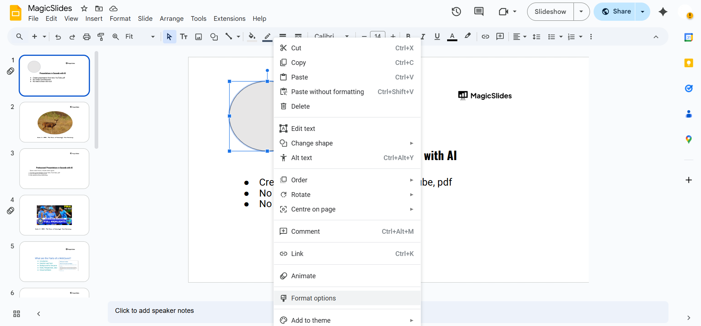Open version history clock icon

[456, 12]
